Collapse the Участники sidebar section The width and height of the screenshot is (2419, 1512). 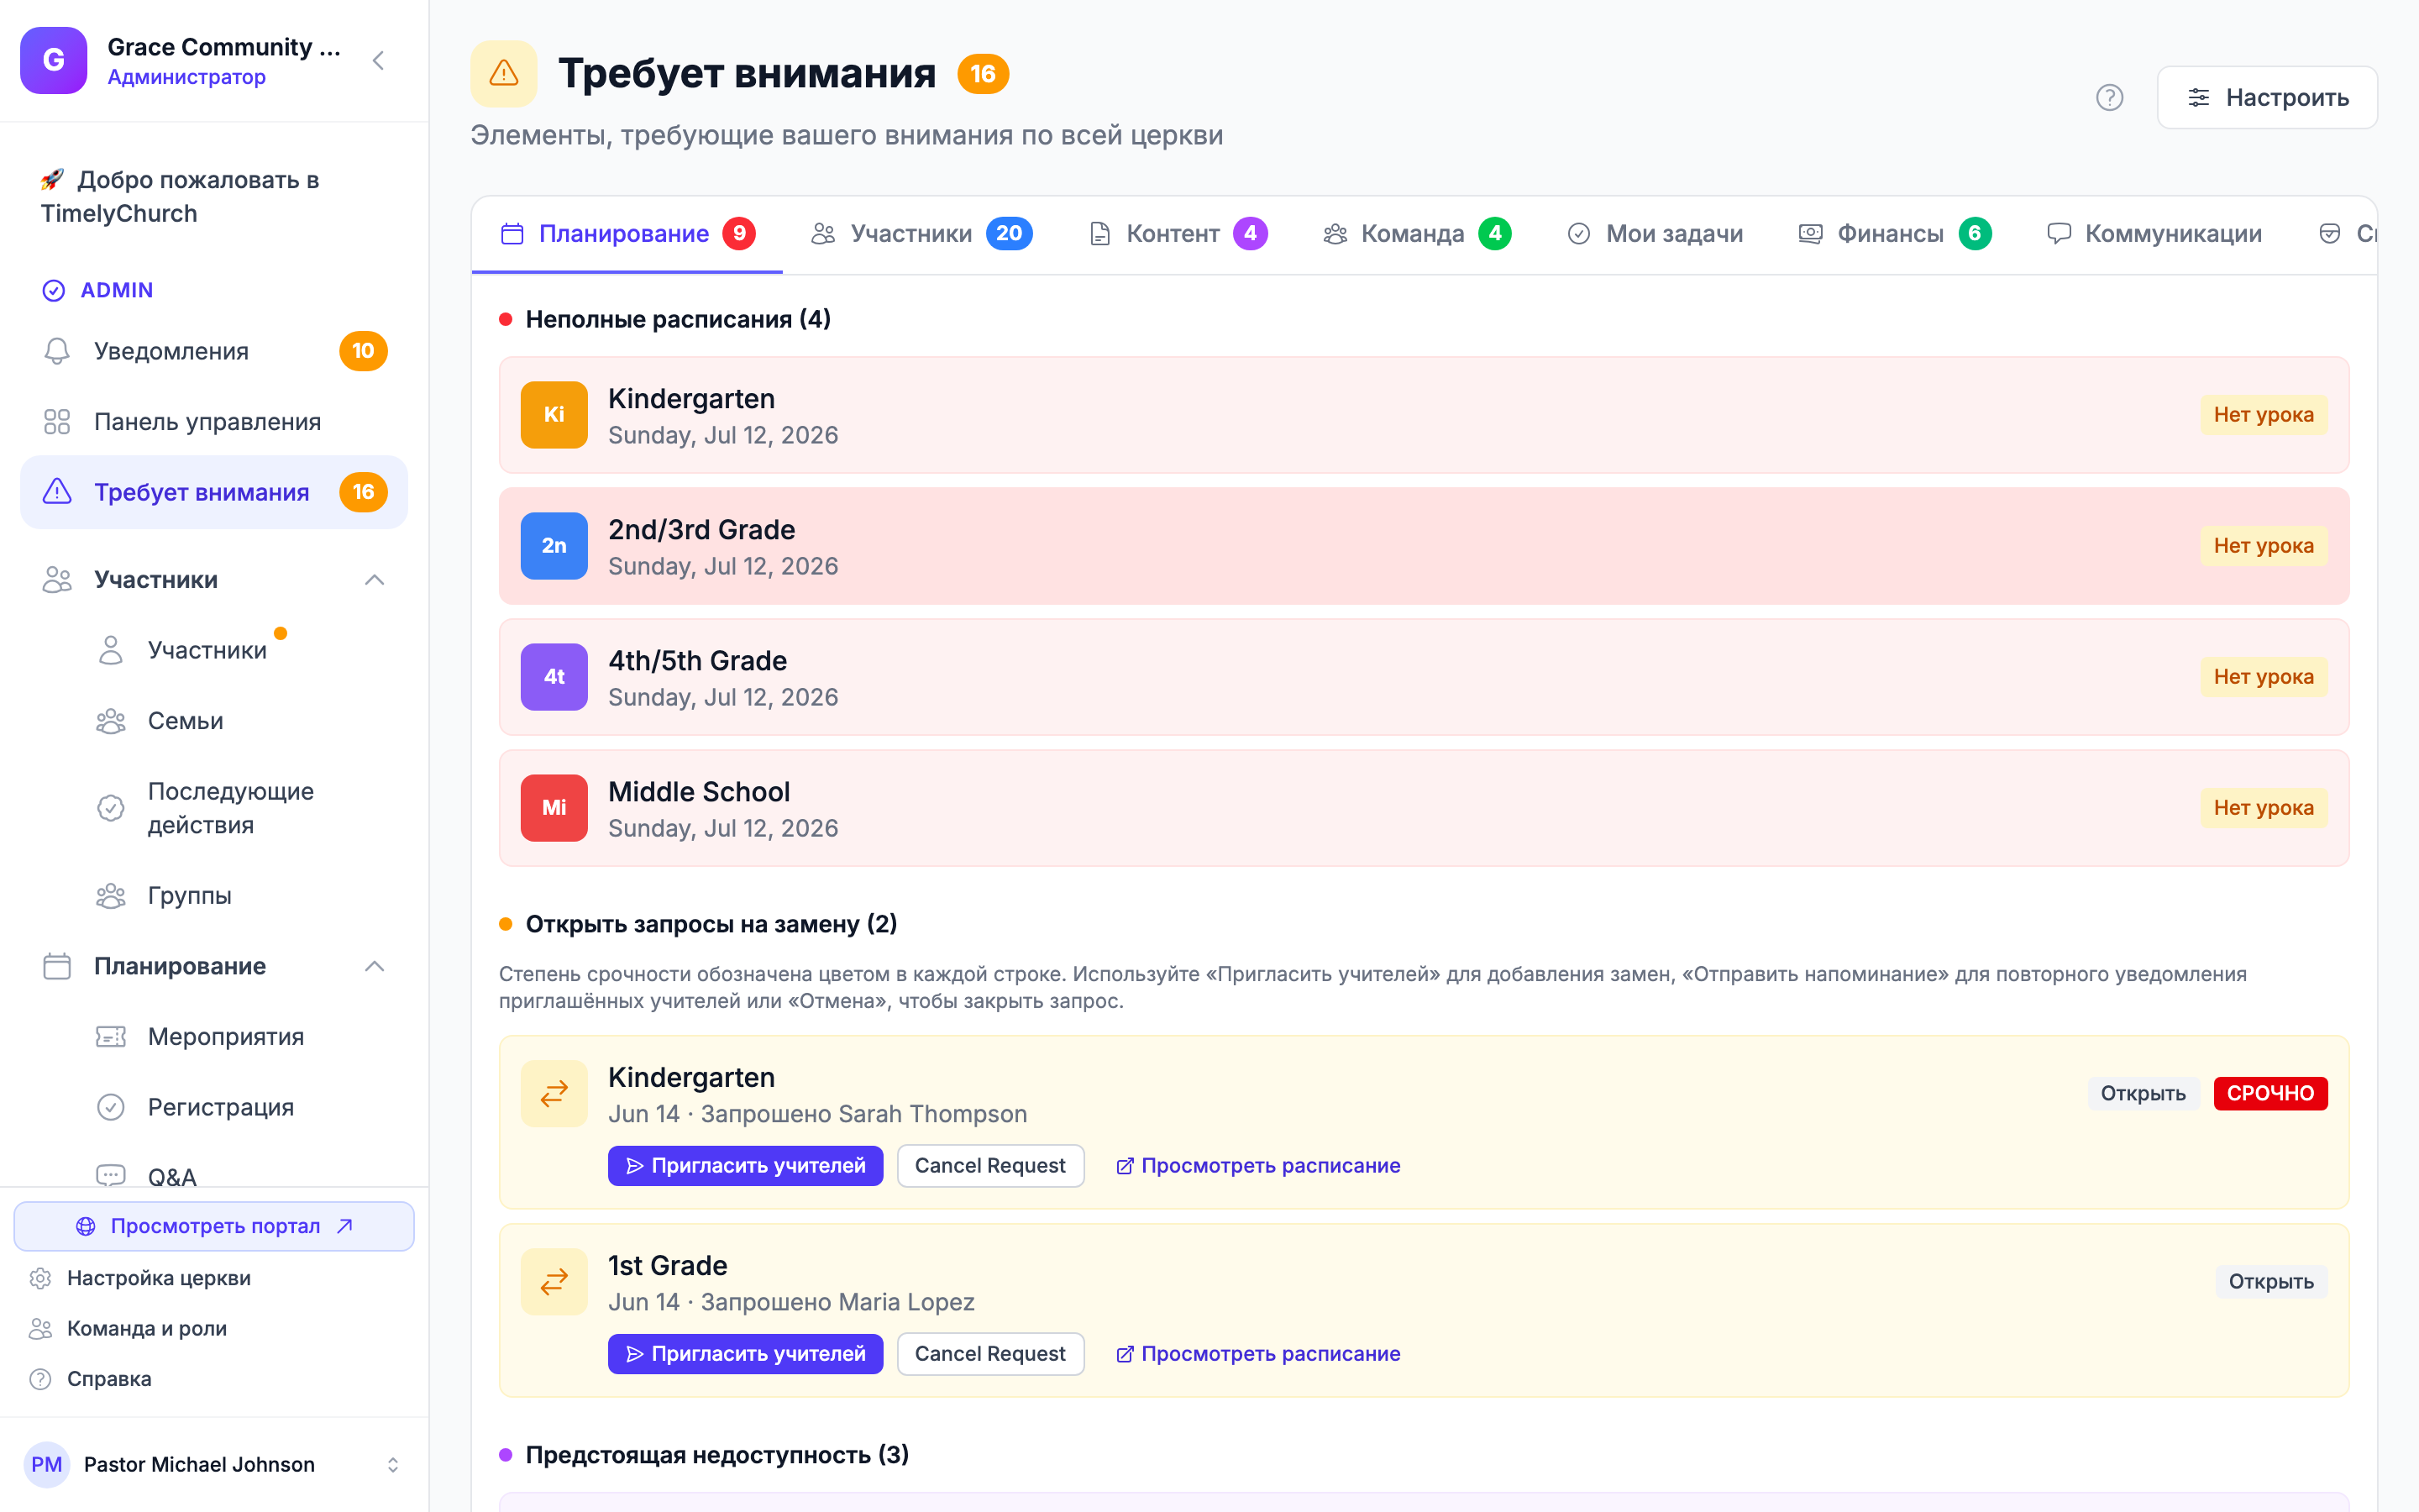pyautogui.click(x=375, y=580)
